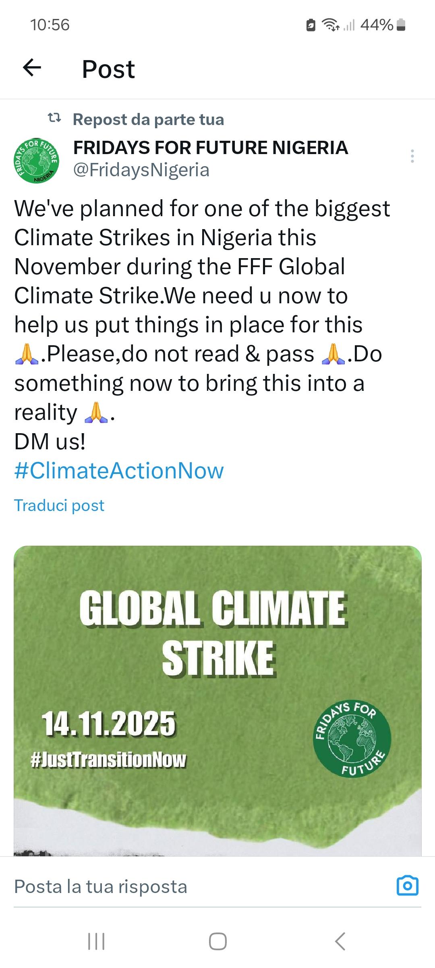Tap the repost icon above the post
The image size is (435, 968).
click(54, 118)
